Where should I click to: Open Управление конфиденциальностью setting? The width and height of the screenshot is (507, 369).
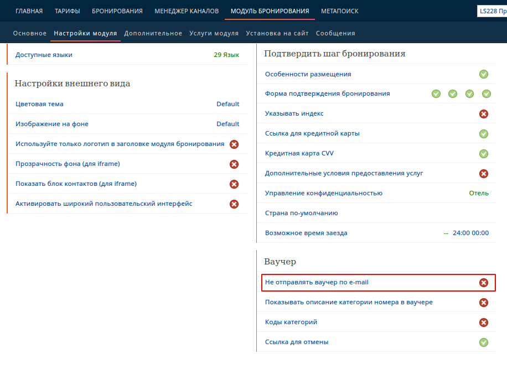tap(323, 193)
